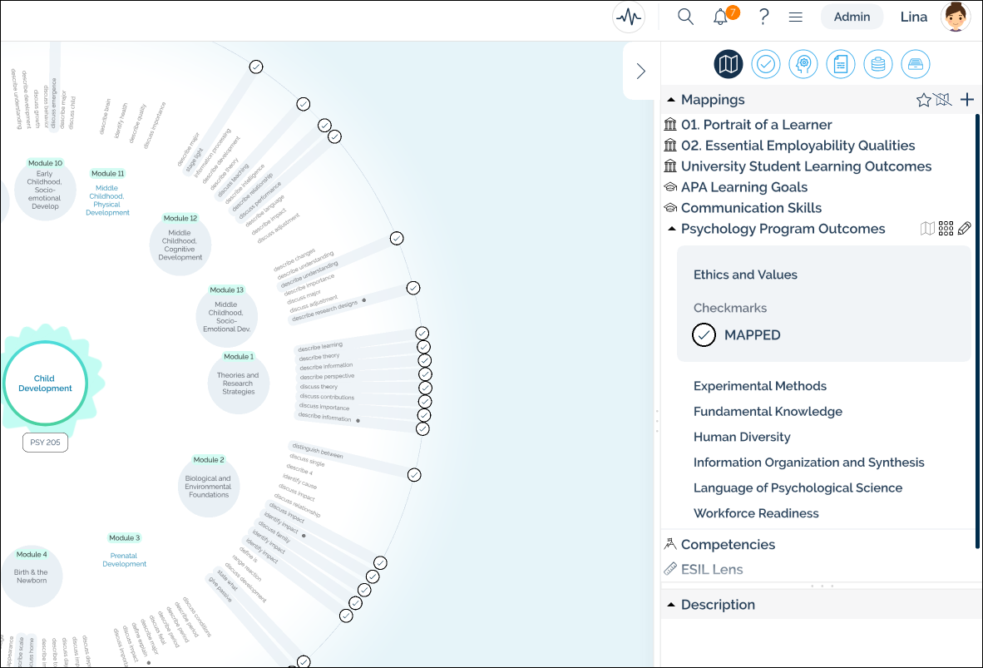
Task: Select the document panel icon
Action: [x=841, y=64]
